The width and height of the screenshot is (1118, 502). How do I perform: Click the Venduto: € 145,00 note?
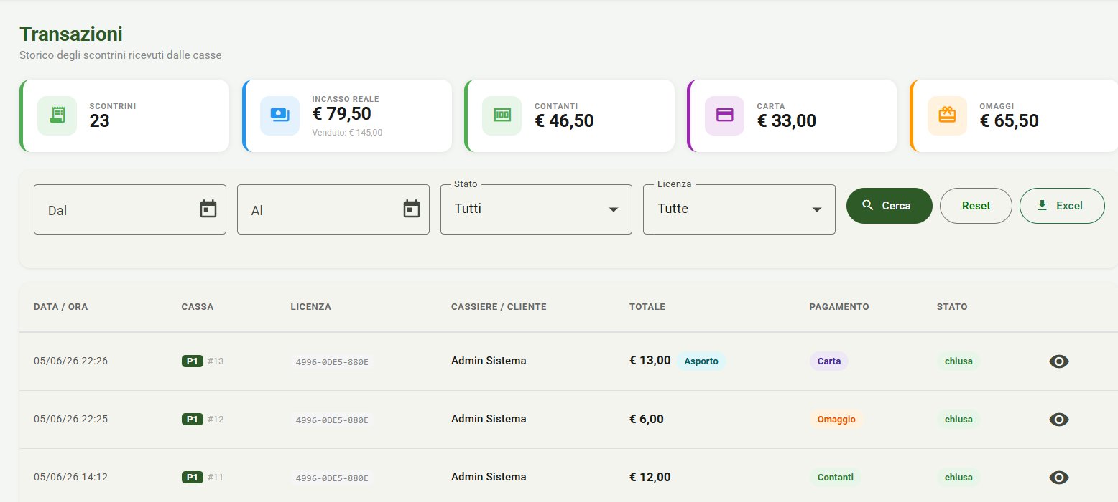(347, 133)
